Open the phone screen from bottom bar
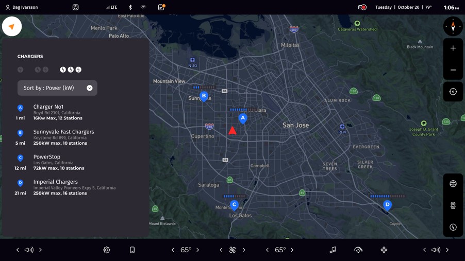Image resolution: width=465 pixels, height=261 pixels. click(x=132, y=250)
